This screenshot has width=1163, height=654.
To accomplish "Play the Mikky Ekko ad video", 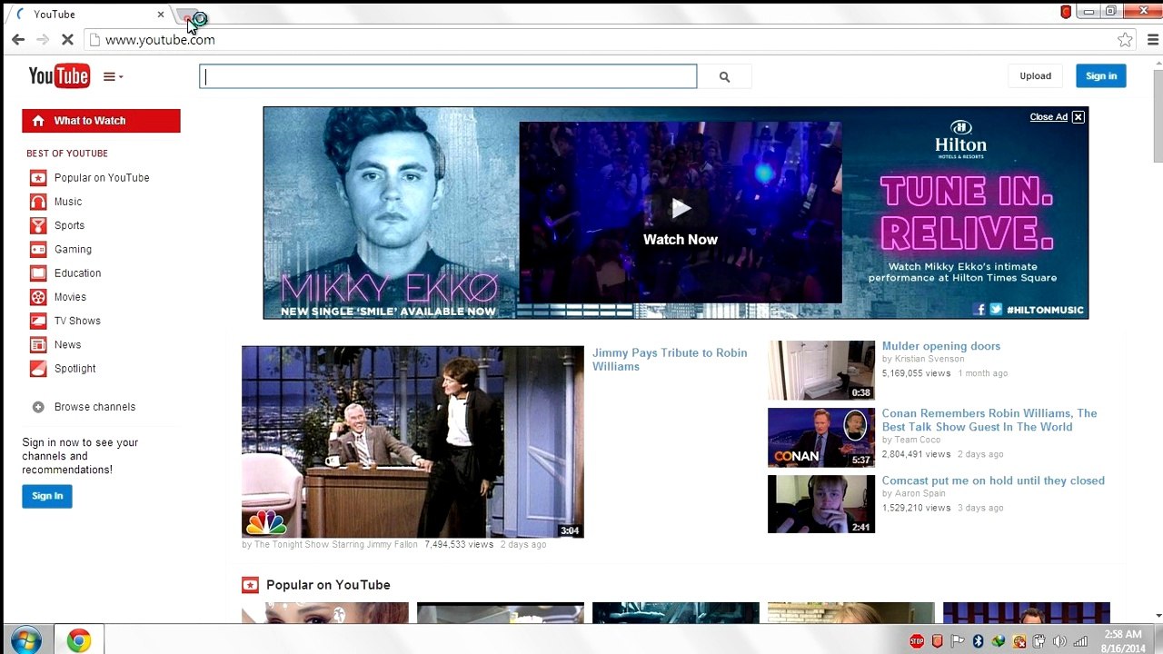I will coord(681,213).
